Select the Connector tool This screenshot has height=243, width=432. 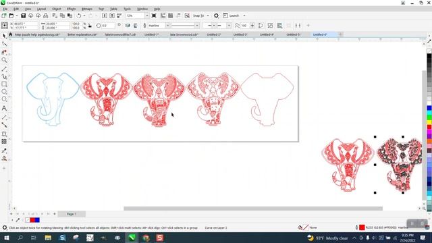4,125
